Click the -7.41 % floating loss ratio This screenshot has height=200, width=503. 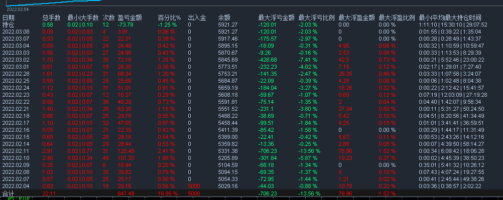pyautogui.click(x=308, y=60)
